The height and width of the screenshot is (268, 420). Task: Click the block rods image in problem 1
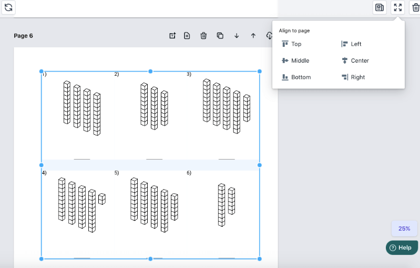pos(82,108)
